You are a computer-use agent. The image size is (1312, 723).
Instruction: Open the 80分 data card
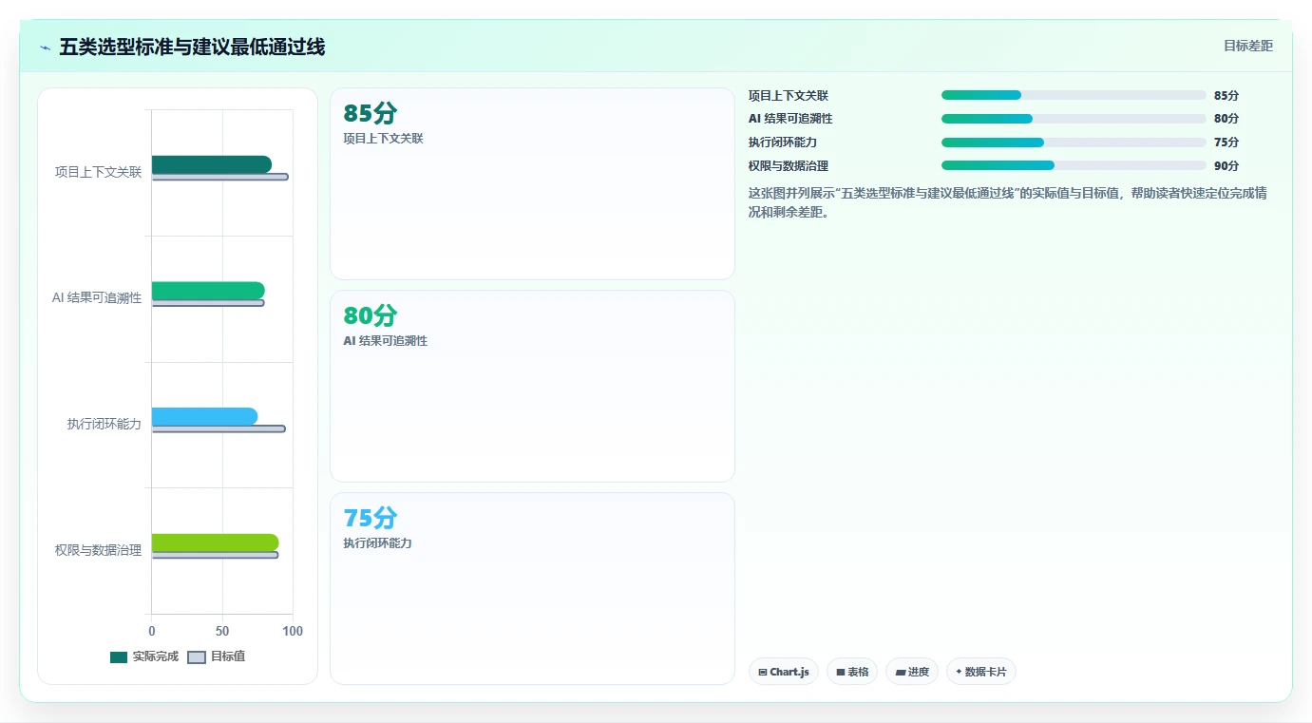(x=532, y=386)
